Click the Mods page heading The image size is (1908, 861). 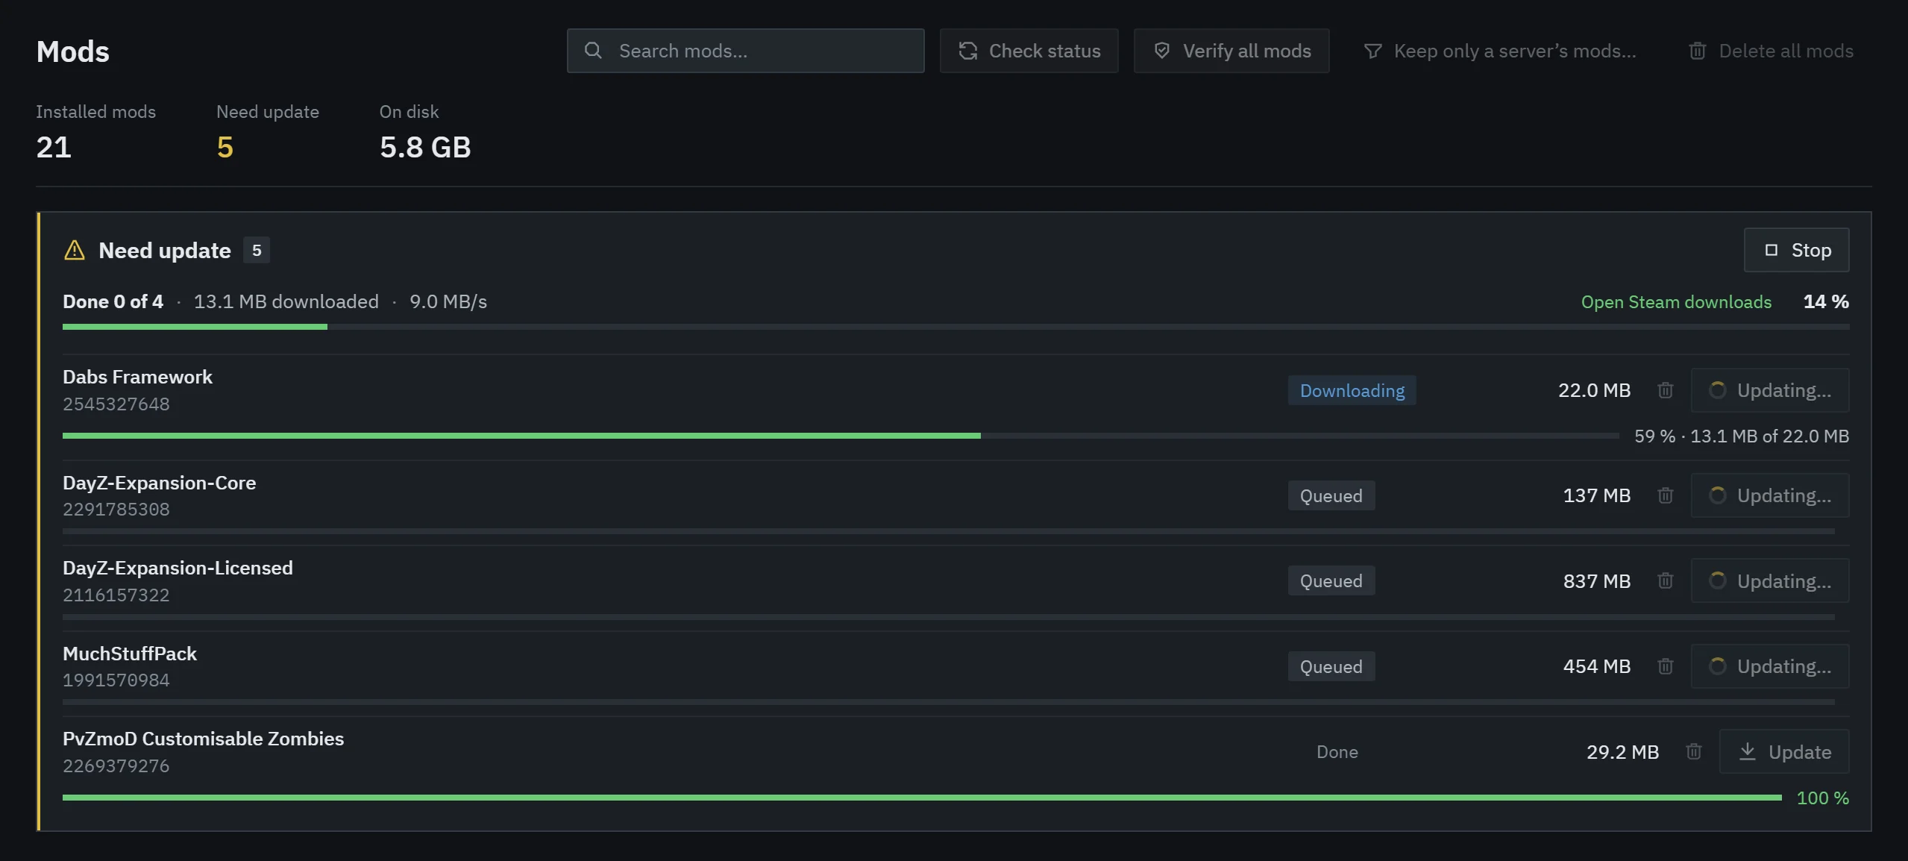coord(73,51)
